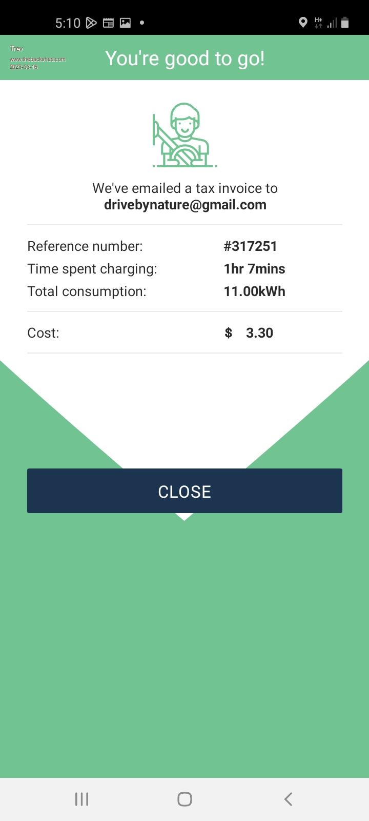This screenshot has width=369, height=821.
Task: Open the recent apps switcher
Action: coord(81,799)
